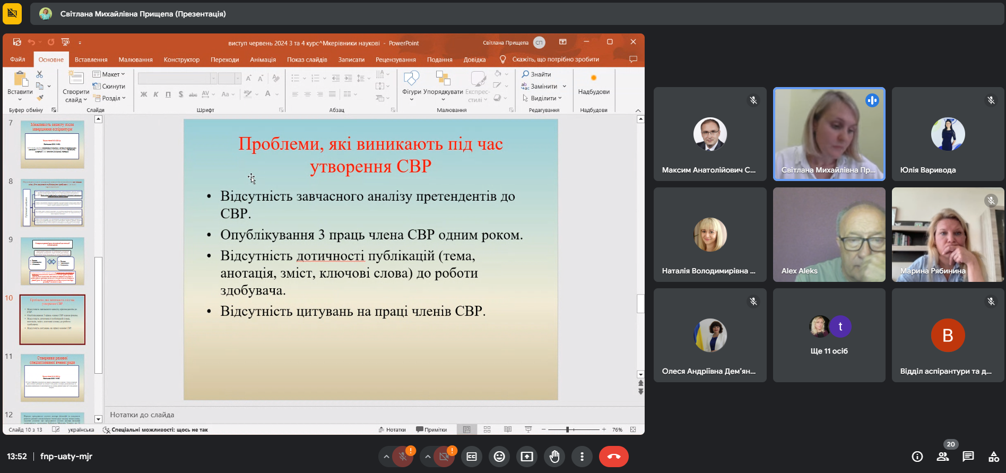Toggle the microphone mute button in Meet
This screenshot has height=473, width=1006.
403,457
